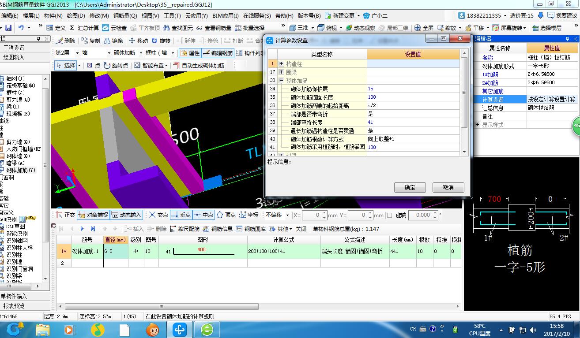Open 缩尺配筋 scaled reinforcement tool
This screenshot has height=338, width=580.
pyautogui.click(x=185, y=229)
